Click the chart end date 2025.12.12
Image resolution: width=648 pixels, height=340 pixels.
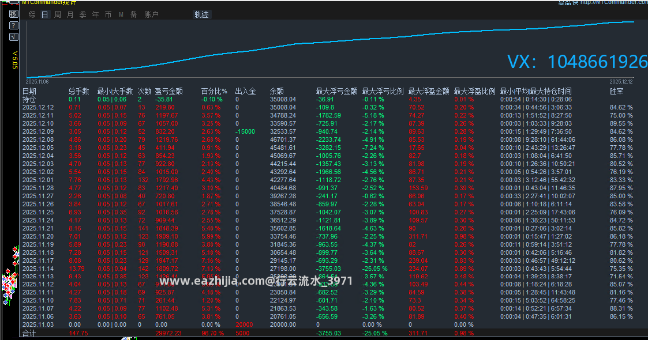click(x=621, y=82)
